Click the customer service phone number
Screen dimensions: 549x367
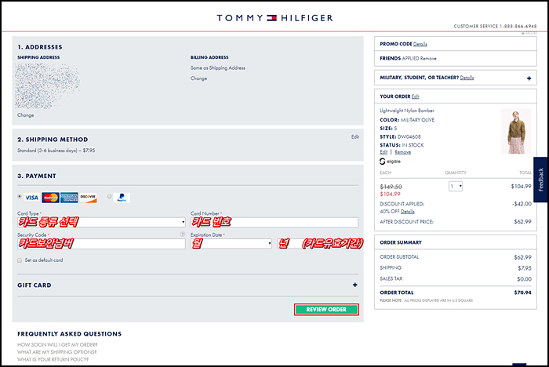[518, 26]
